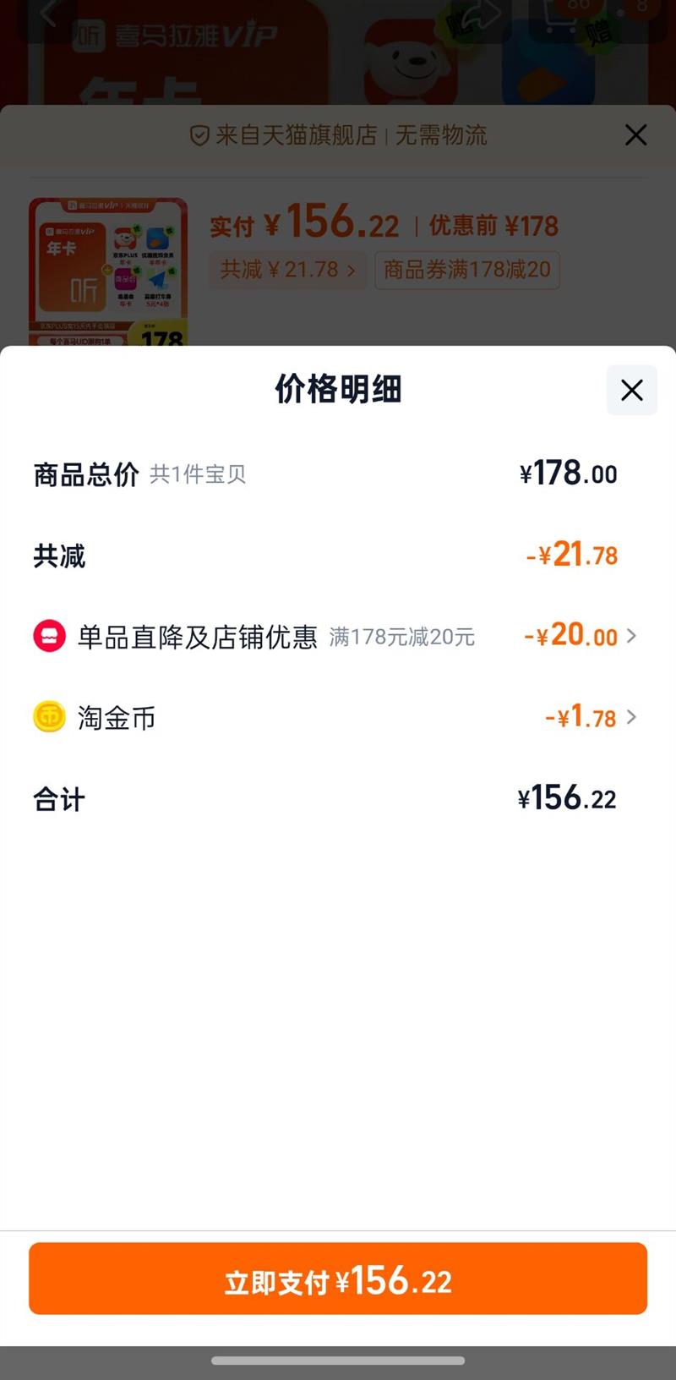676x1380 pixels.
Task: Tap the gold 淘金币 coin icon
Action: pyautogui.click(x=49, y=717)
